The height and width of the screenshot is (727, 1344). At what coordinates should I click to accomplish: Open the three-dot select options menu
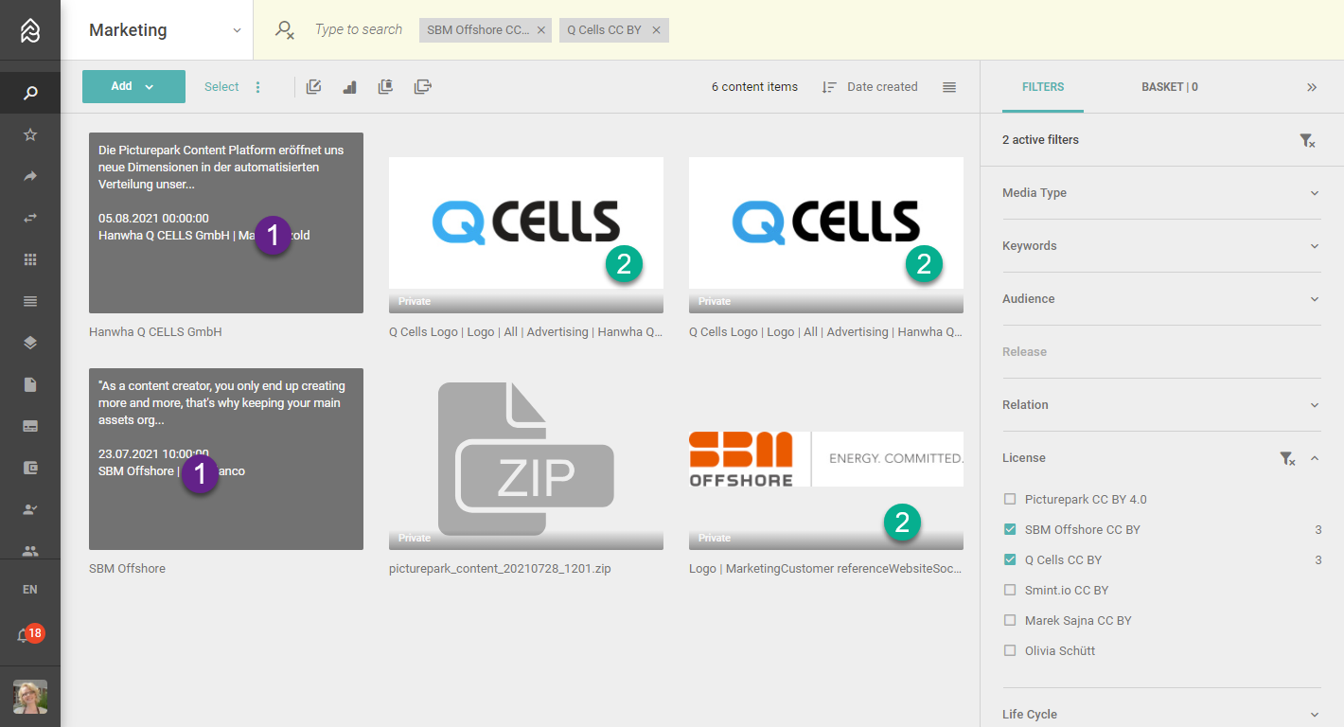(x=257, y=87)
